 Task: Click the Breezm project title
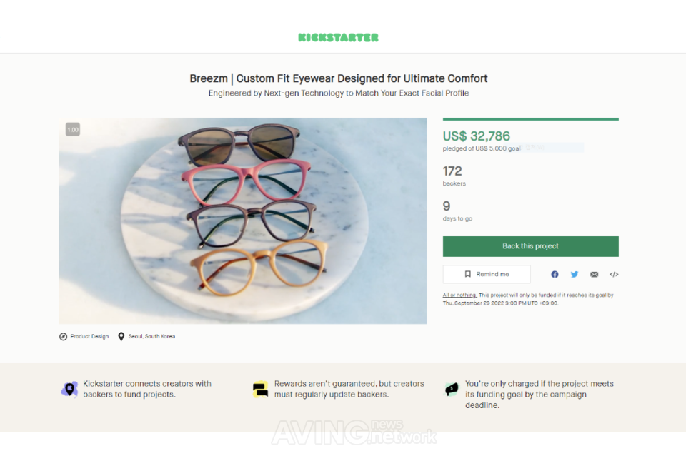pyautogui.click(x=339, y=78)
